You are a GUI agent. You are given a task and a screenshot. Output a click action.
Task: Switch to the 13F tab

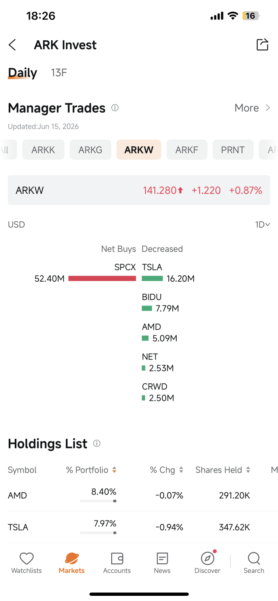pyautogui.click(x=59, y=73)
